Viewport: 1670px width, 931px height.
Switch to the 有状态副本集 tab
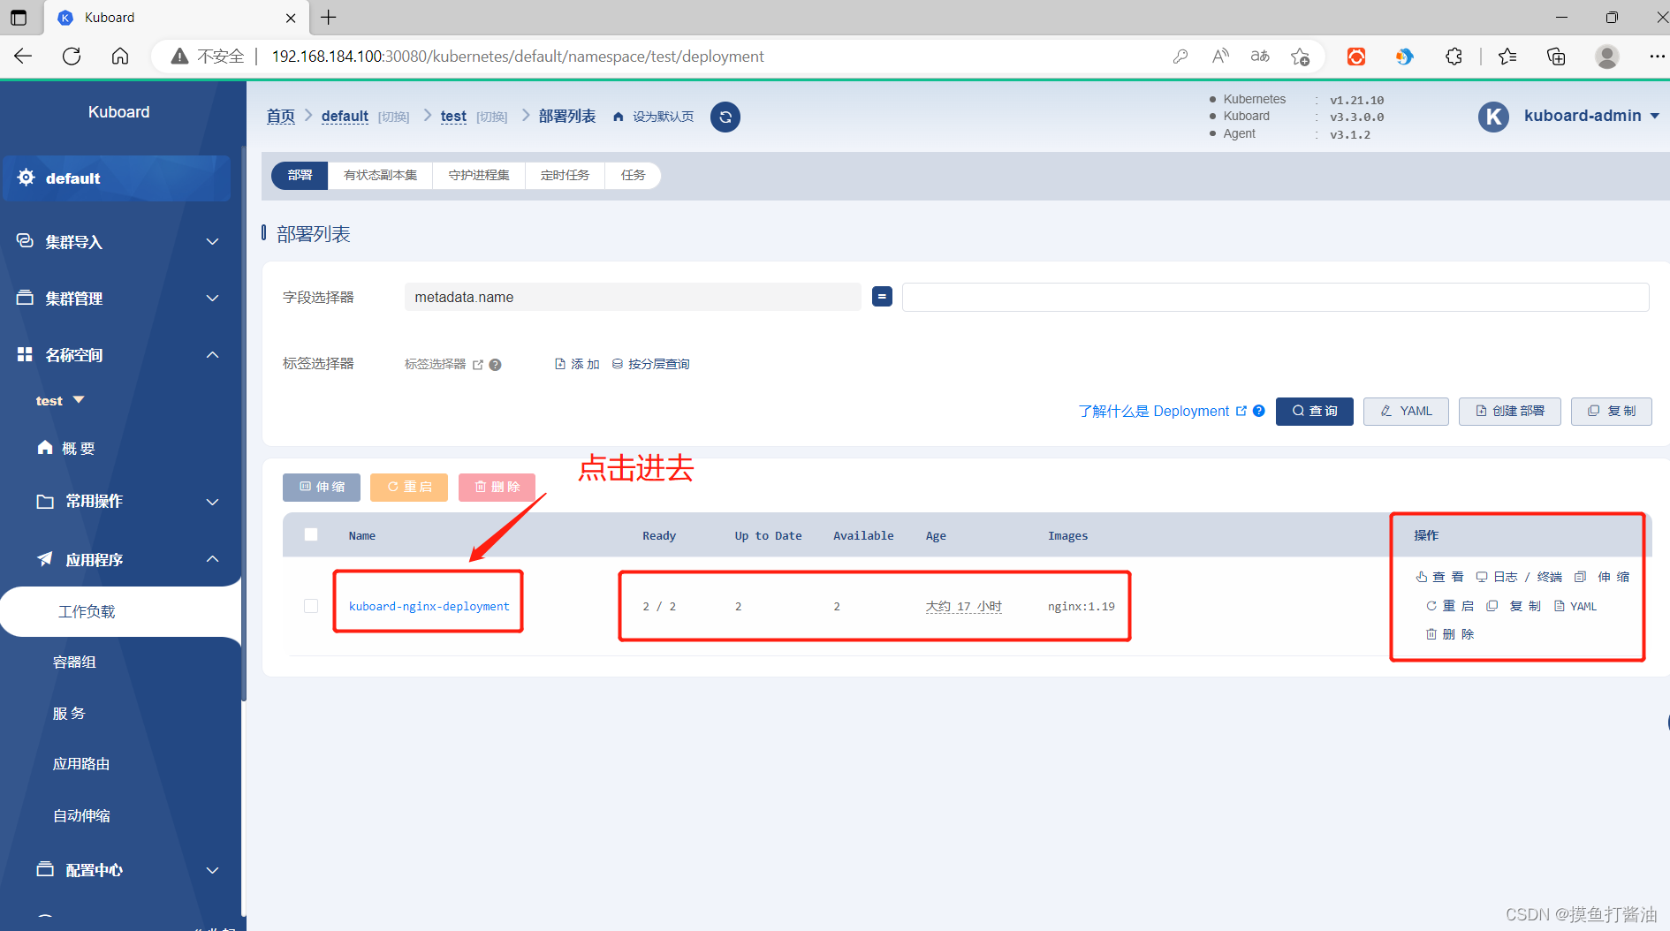[x=380, y=175]
